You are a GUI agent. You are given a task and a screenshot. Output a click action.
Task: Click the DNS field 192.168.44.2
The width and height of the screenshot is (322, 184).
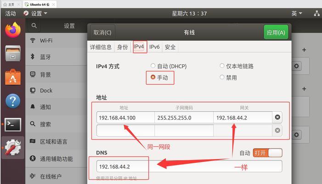click(x=189, y=167)
